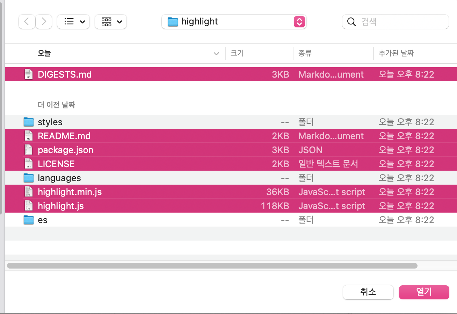The width and height of the screenshot is (457, 314).
Task: Select the DIGESTS.md file name
Action: point(65,74)
